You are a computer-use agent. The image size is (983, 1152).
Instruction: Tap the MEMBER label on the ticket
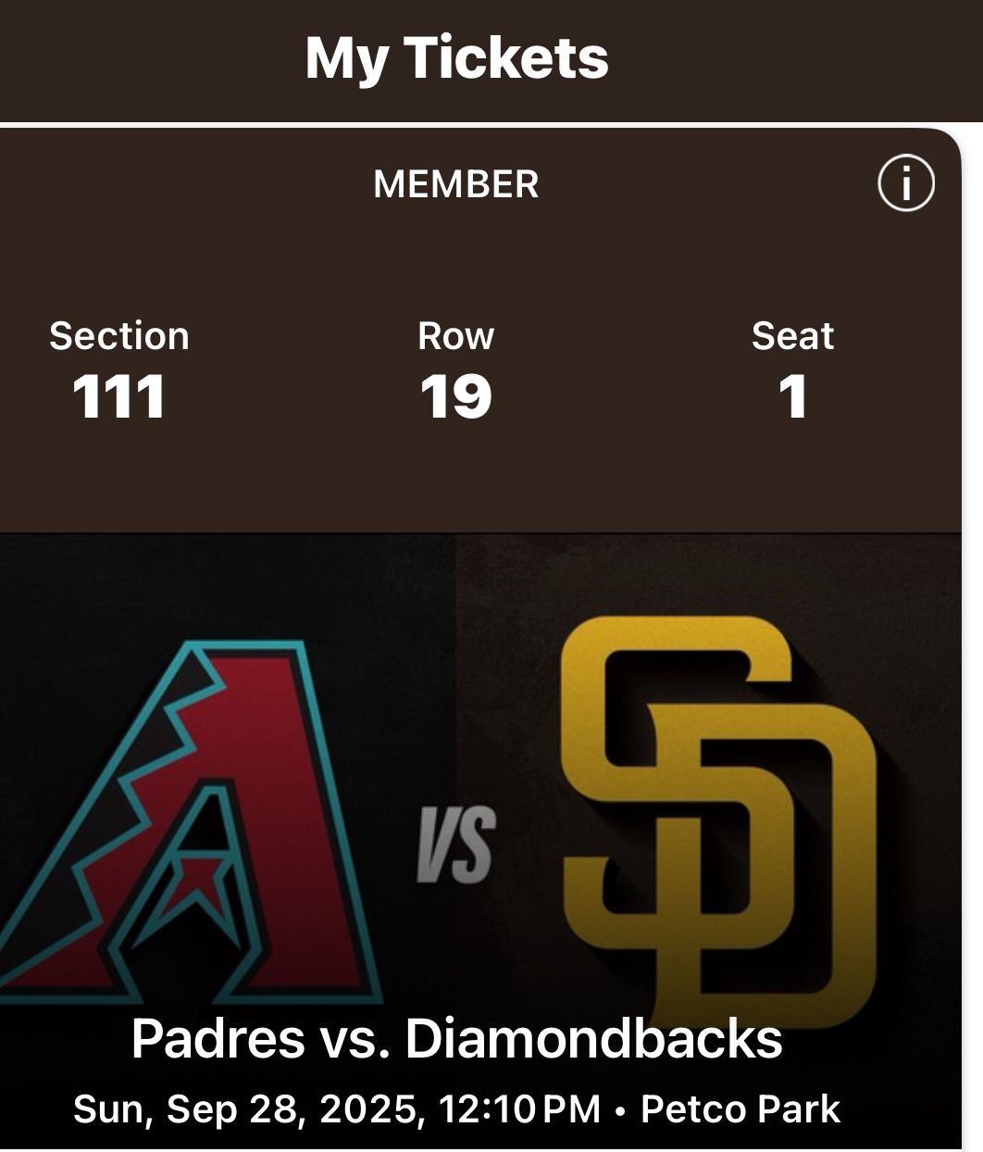coord(455,183)
